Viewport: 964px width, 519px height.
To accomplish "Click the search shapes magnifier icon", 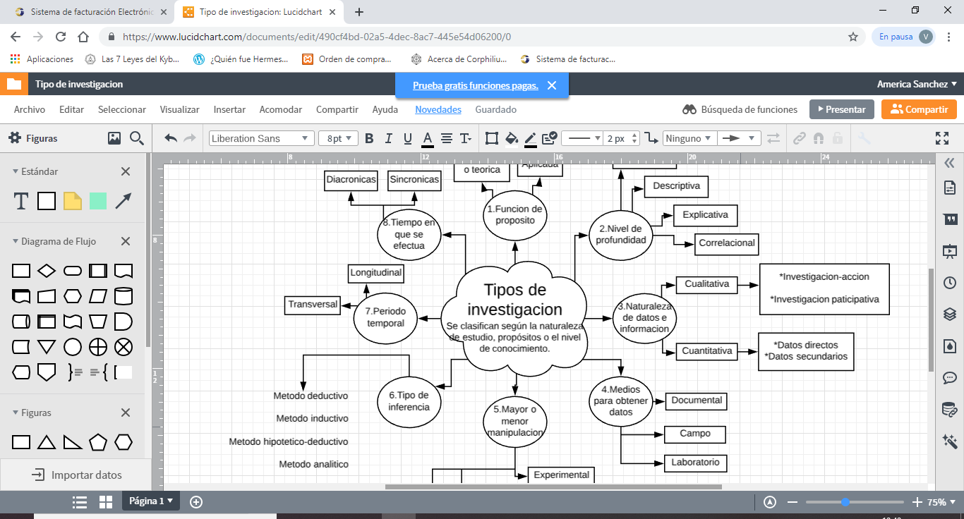I will pos(137,138).
